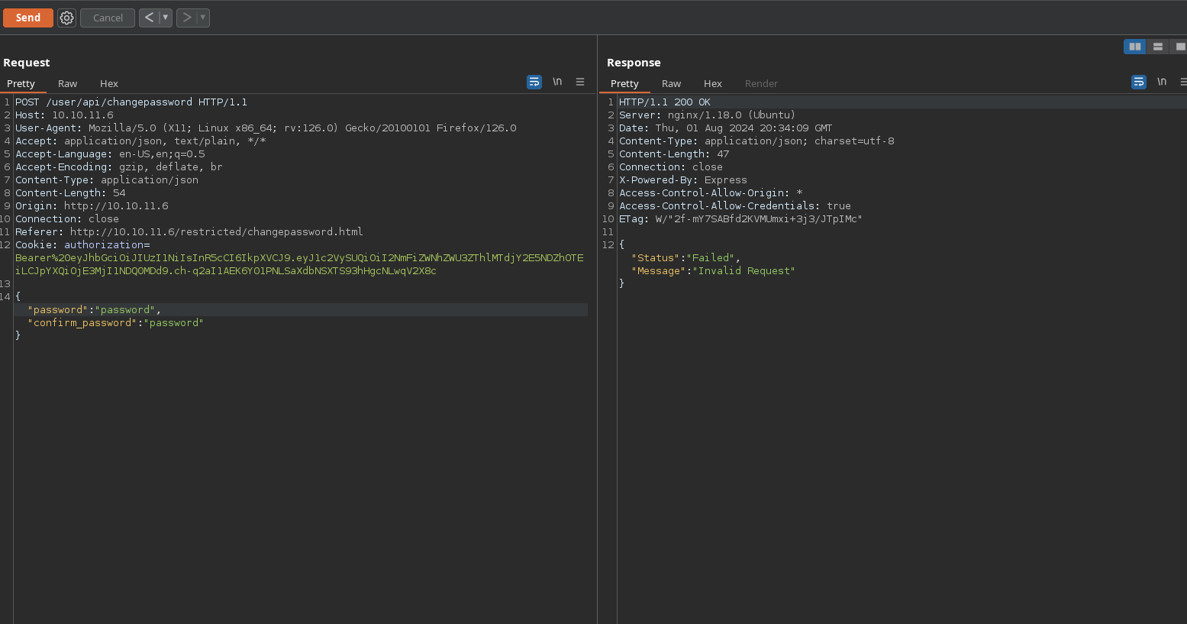The image size is (1187, 624).
Task: Open the forward history dropdown arrow
Action: 203,18
